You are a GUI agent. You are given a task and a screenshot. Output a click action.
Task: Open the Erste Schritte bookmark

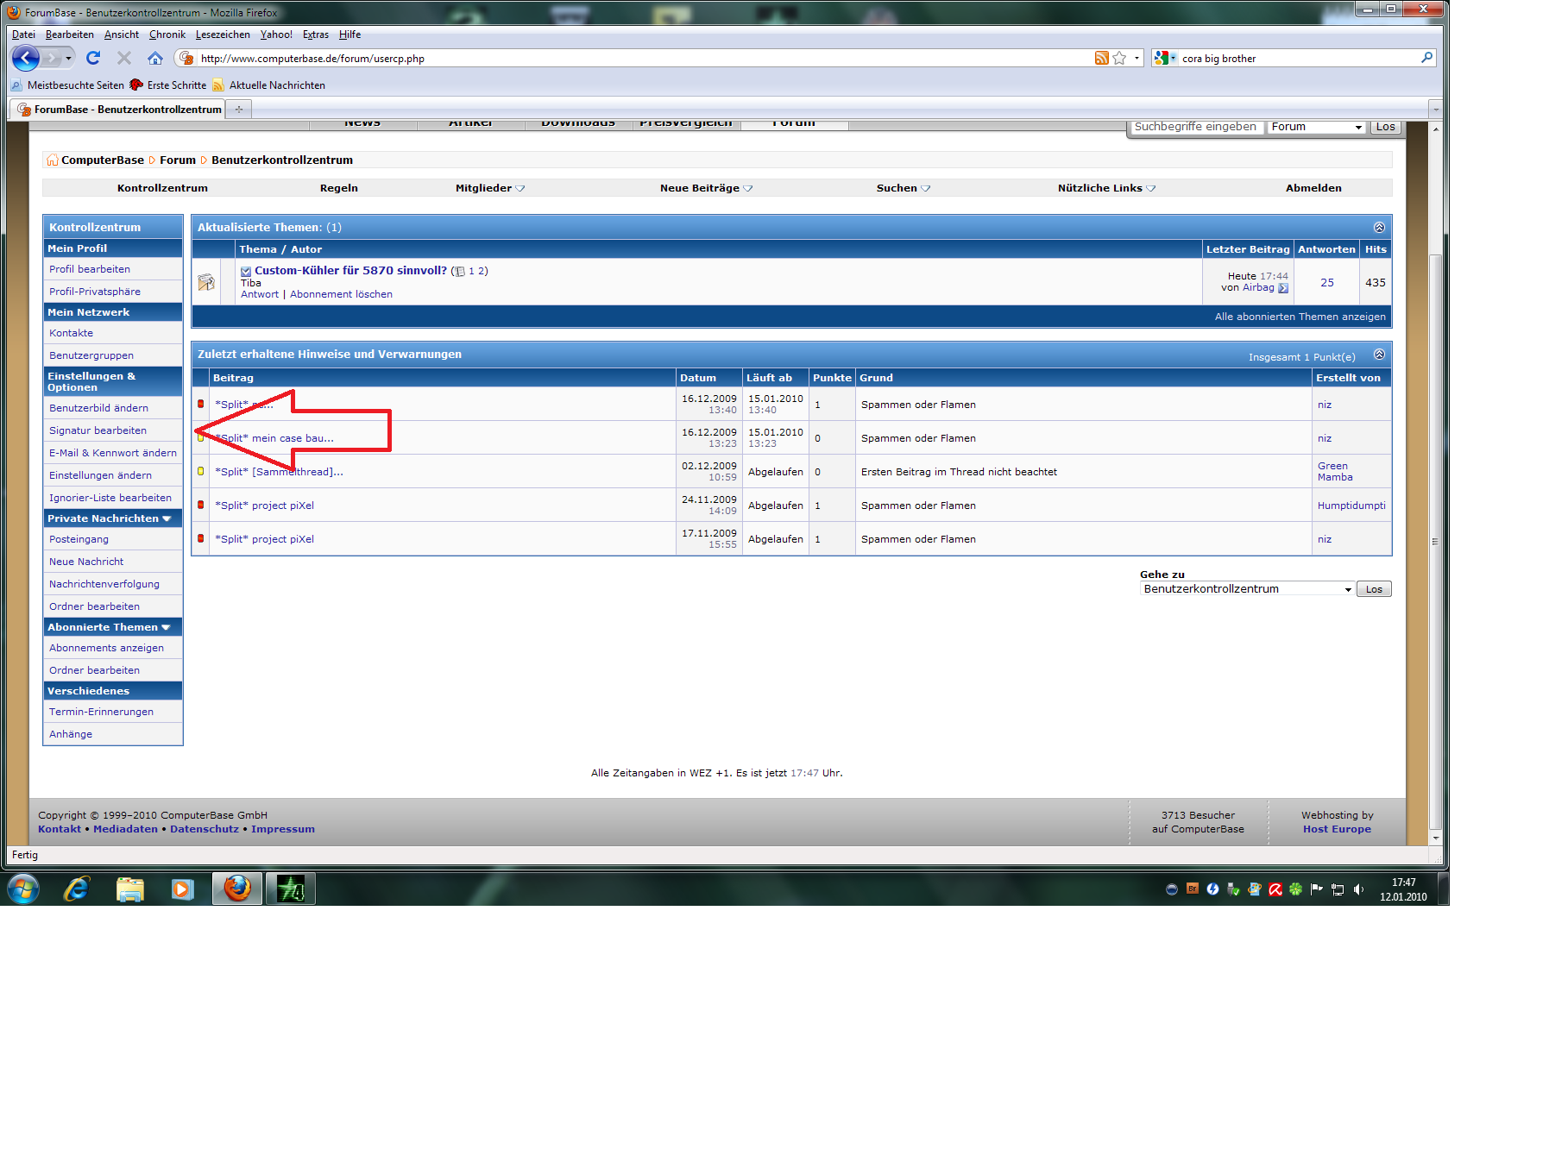click(x=168, y=85)
